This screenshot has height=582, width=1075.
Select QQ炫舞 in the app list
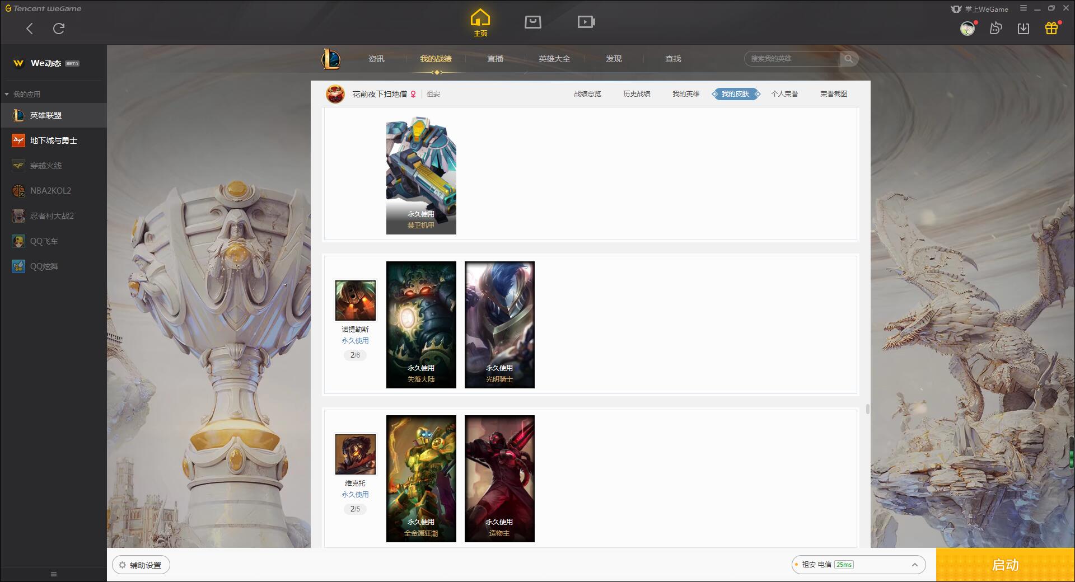[x=53, y=266]
